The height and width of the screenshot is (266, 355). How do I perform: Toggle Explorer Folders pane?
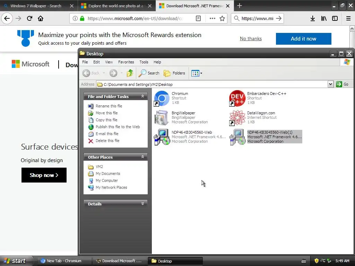pyautogui.click(x=174, y=73)
